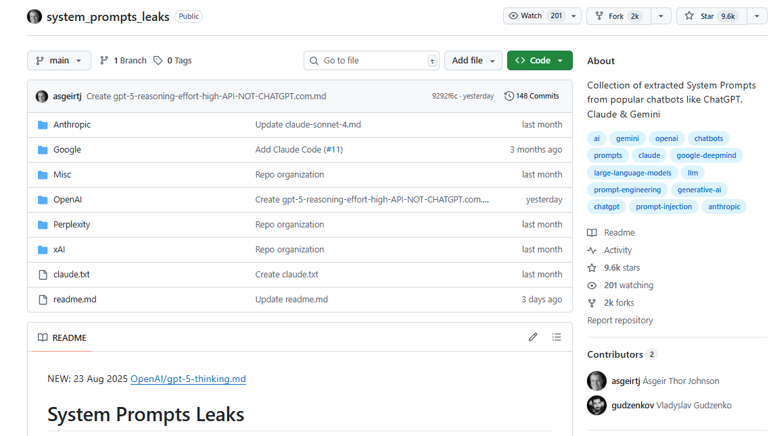
Task: Click the ai topic tag
Action: 596,138
